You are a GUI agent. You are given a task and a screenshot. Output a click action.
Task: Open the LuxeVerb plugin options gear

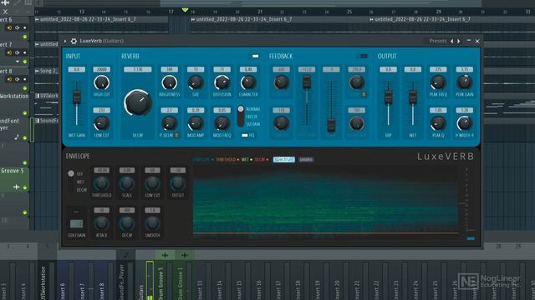point(74,41)
